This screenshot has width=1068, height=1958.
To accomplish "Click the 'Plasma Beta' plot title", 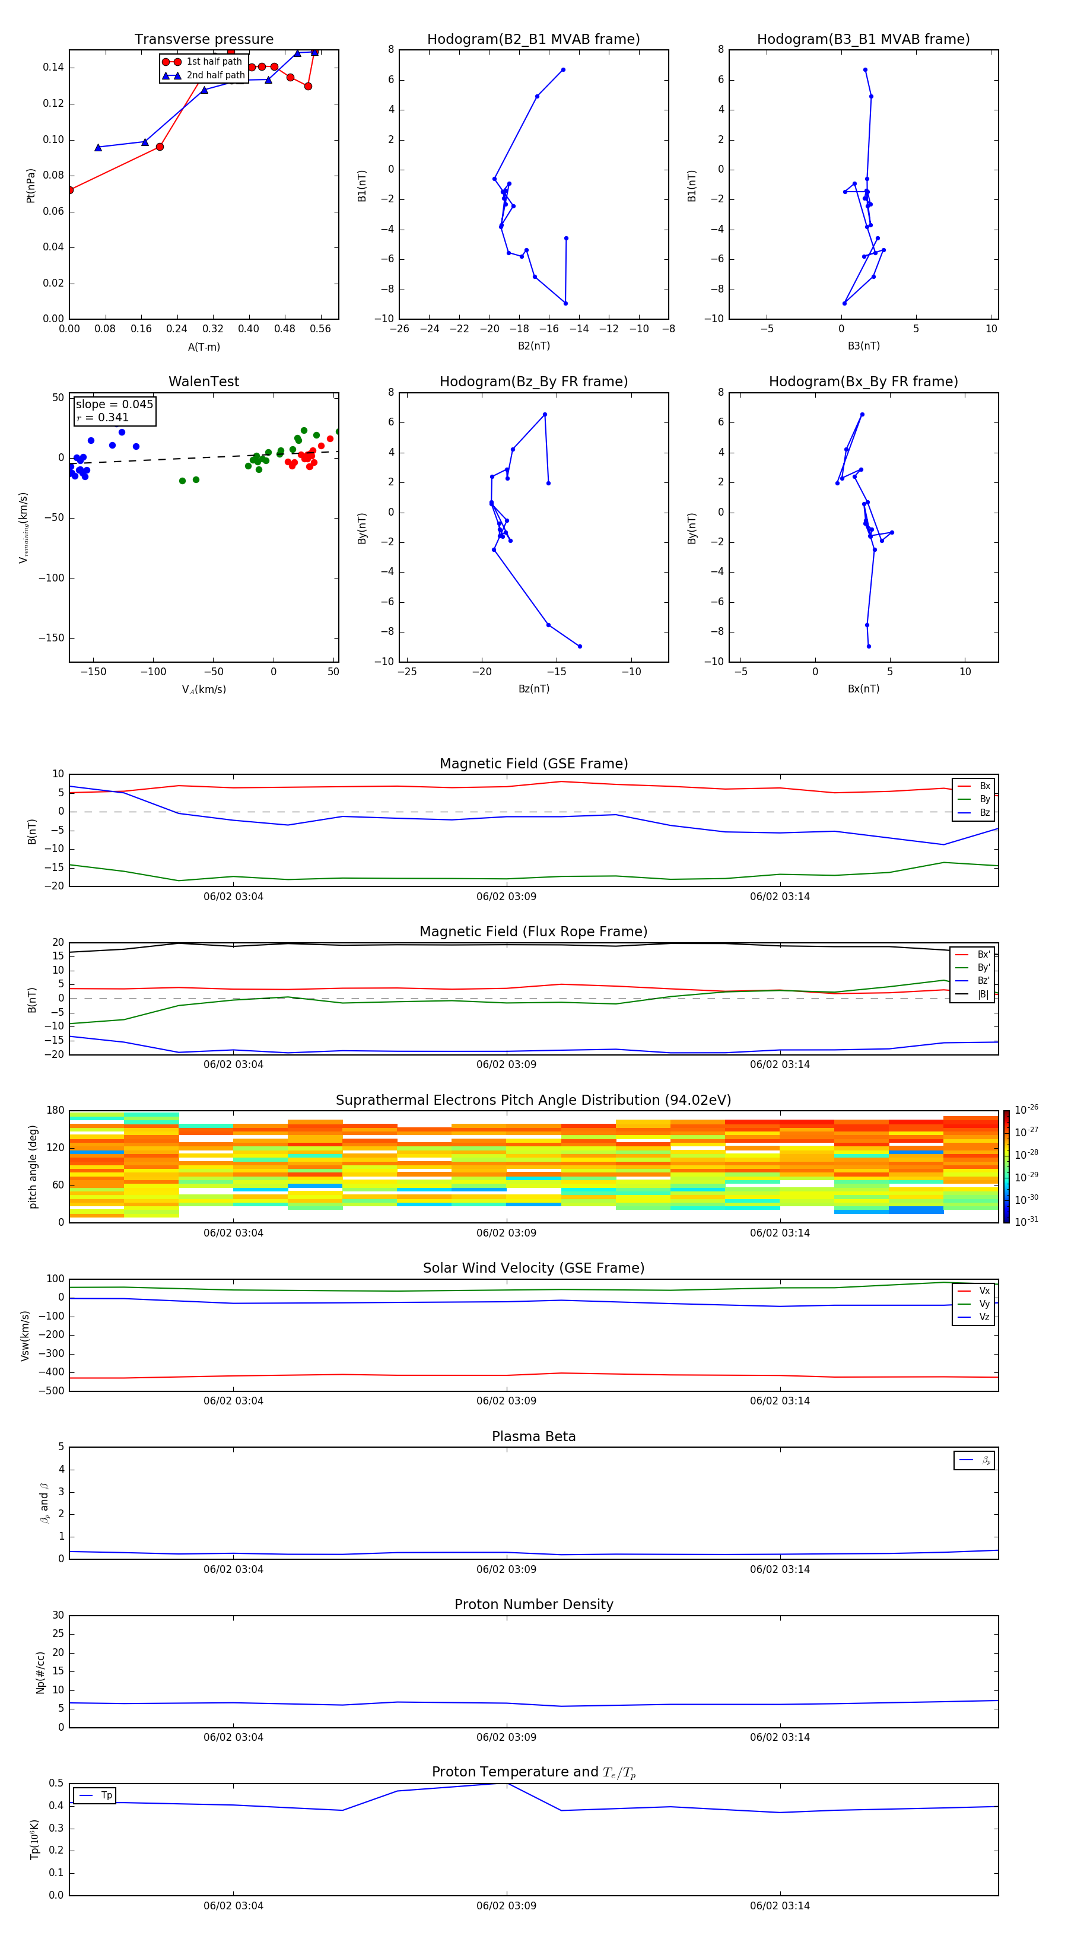I will (533, 1436).
